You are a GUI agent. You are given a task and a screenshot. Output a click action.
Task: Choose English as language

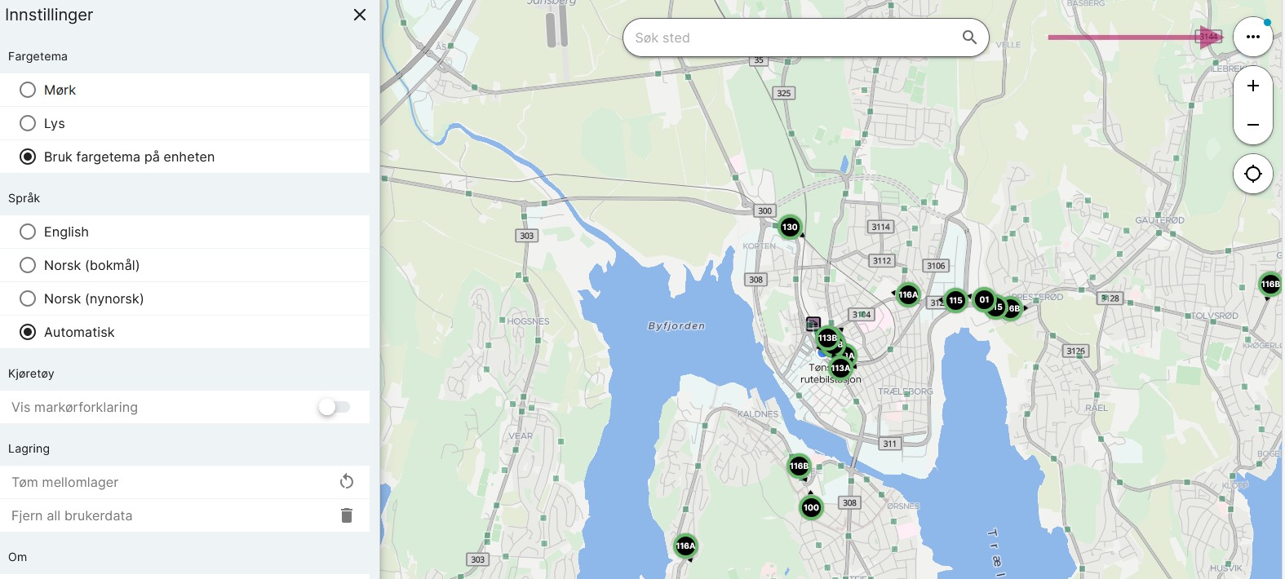[x=28, y=232]
